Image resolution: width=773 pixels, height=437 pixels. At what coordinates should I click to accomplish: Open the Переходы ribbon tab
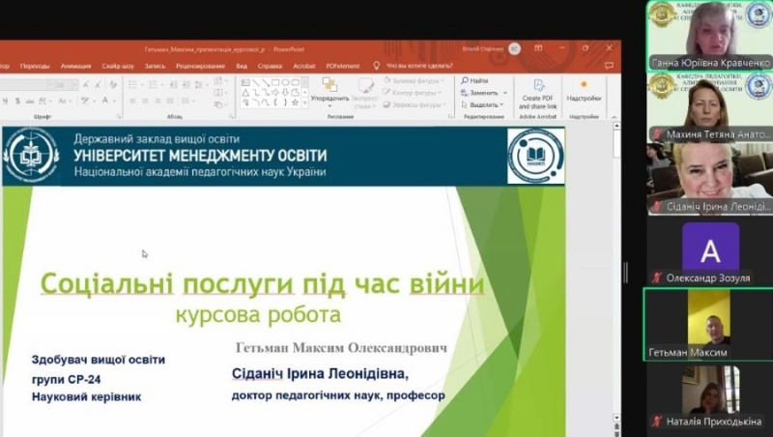(x=35, y=66)
